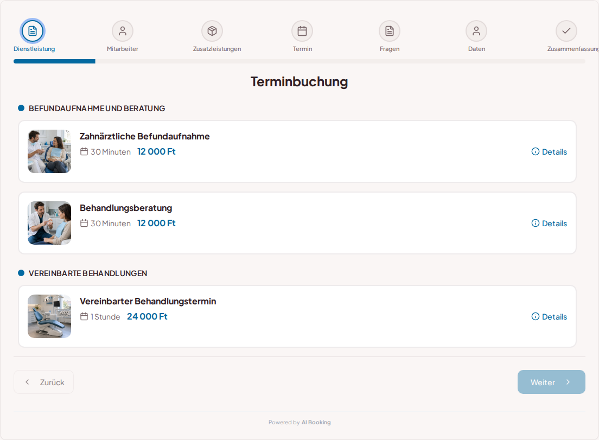Click calendar icon beside Zahnärztliche Befundaufnahme duration
Viewport: 599px width, 440px height.
click(x=84, y=151)
